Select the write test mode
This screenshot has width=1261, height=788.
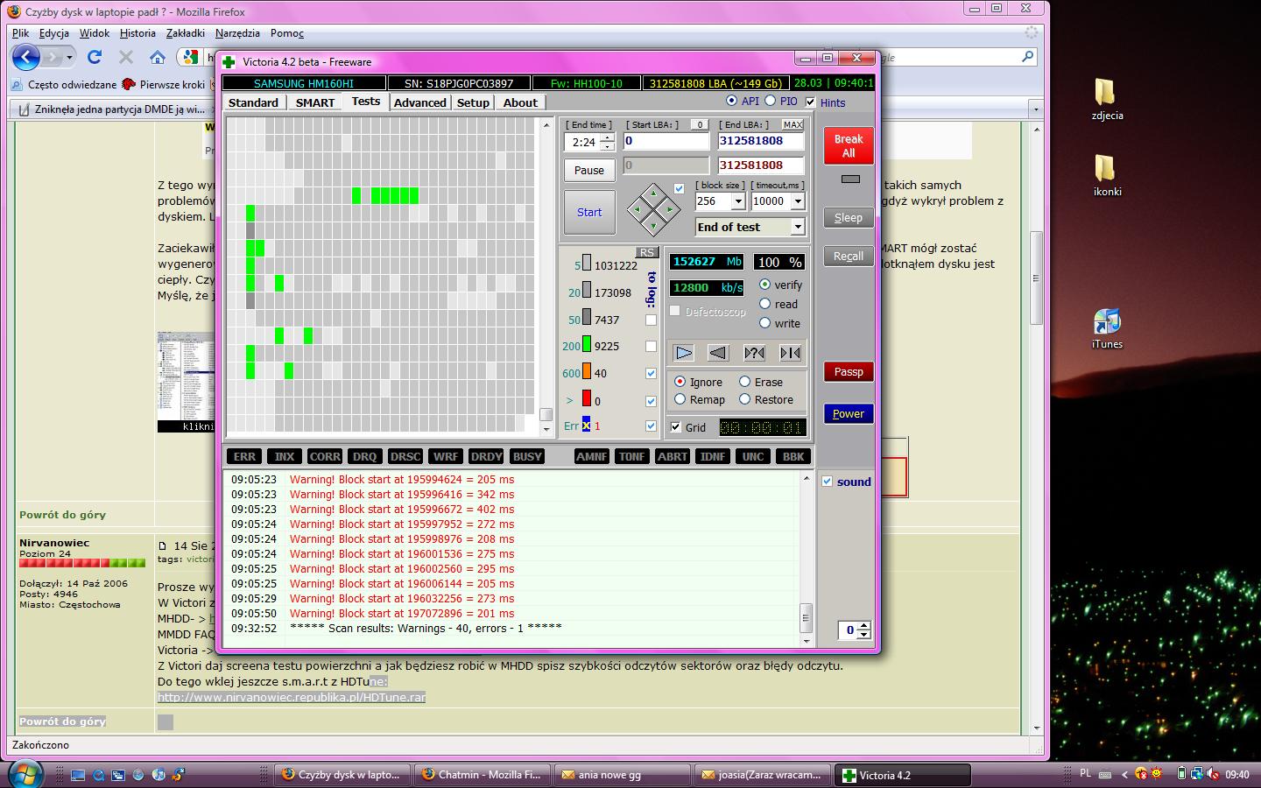pos(765,323)
